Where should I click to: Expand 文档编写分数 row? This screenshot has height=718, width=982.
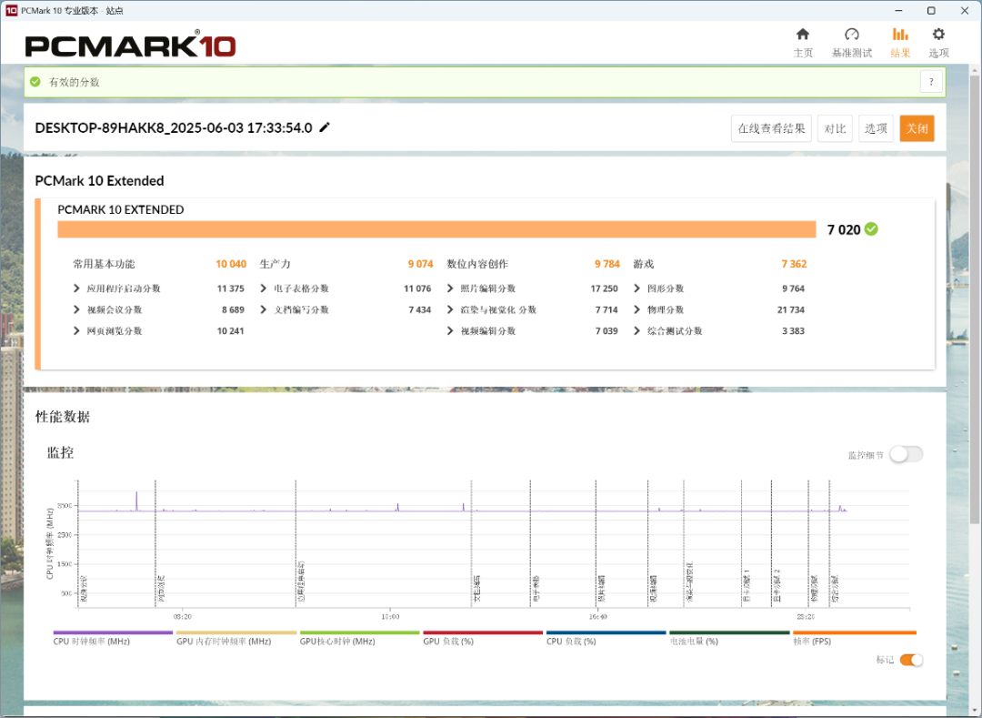point(263,309)
